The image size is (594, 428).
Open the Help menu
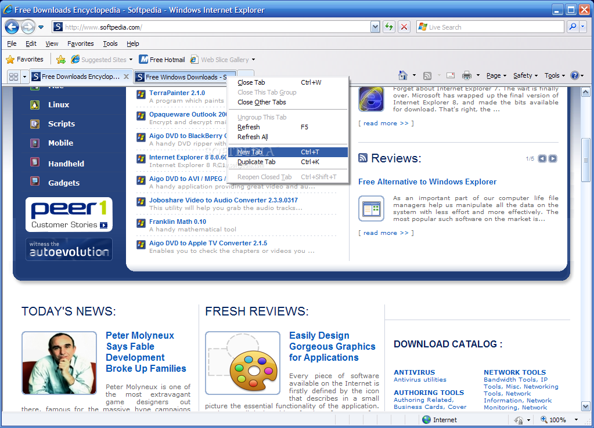tap(132, 43)
